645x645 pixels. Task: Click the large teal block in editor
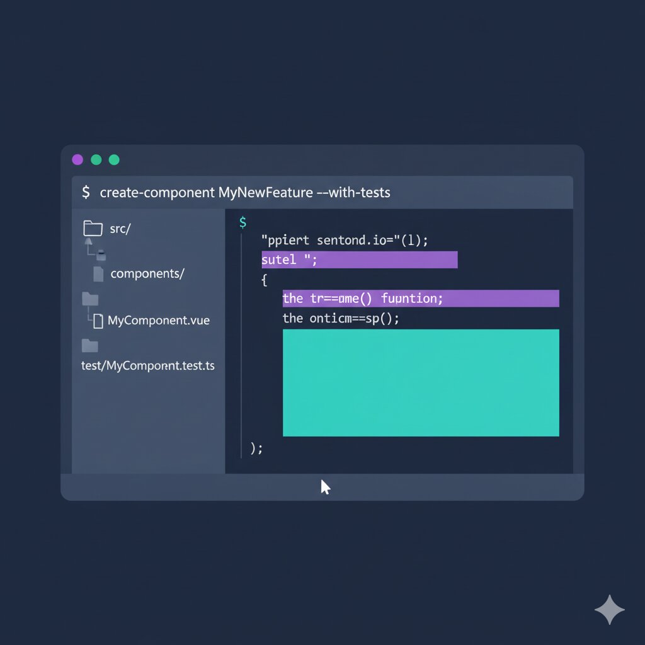click(421, 382)
